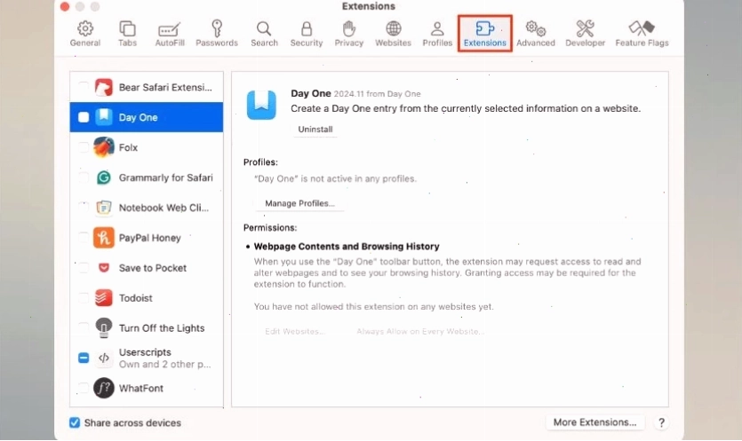Enable the Todoist checkbox
This screenshot has height=441, width=742.
84,298
